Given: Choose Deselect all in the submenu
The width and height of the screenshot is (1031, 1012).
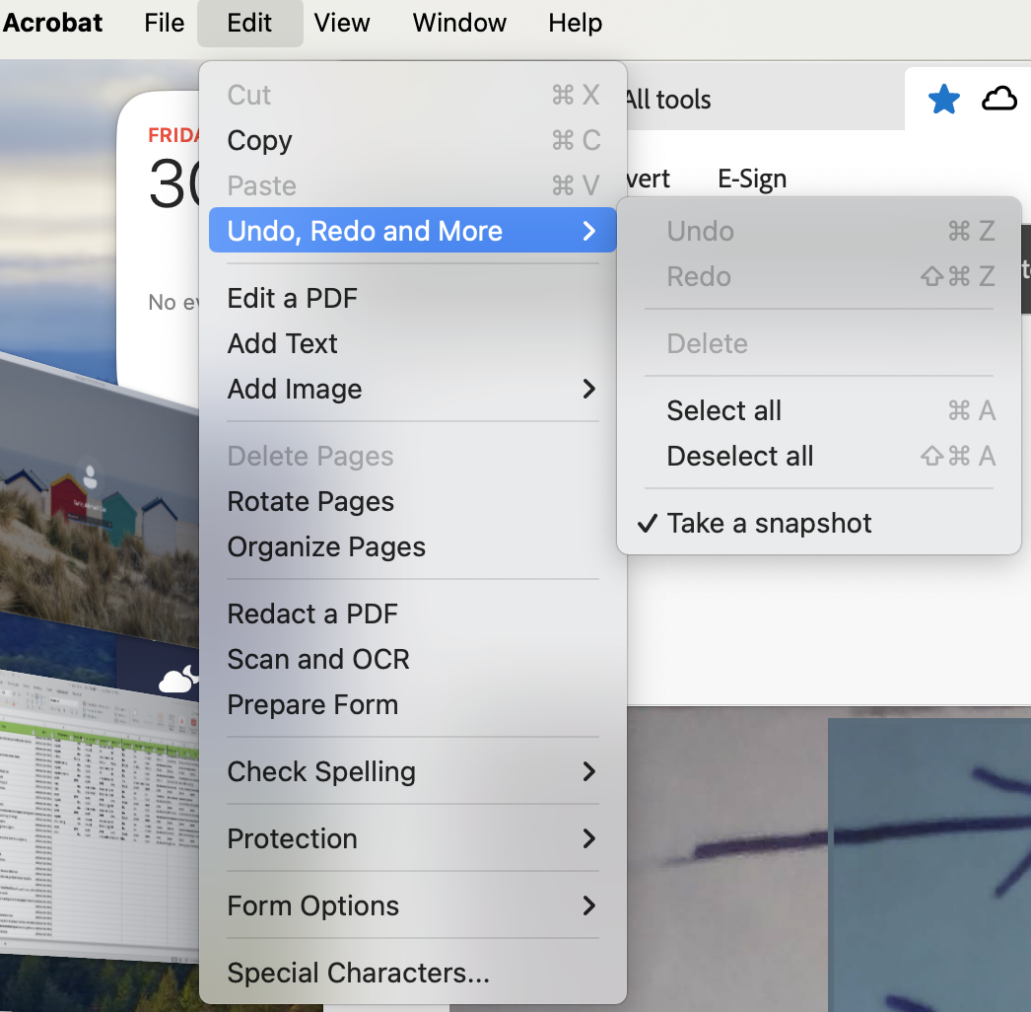Looking at the screenshot, I should [x=740, y=456].
